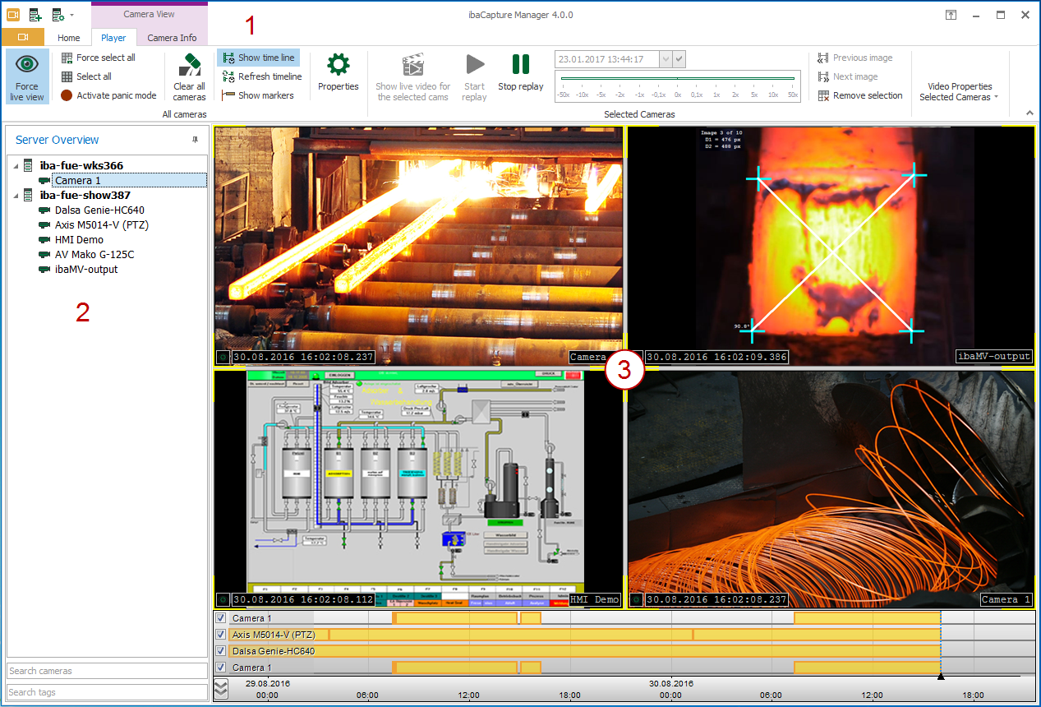1041x707 pixels.
Task: Click the Refresh timeline icon
Action: (228, 76)
